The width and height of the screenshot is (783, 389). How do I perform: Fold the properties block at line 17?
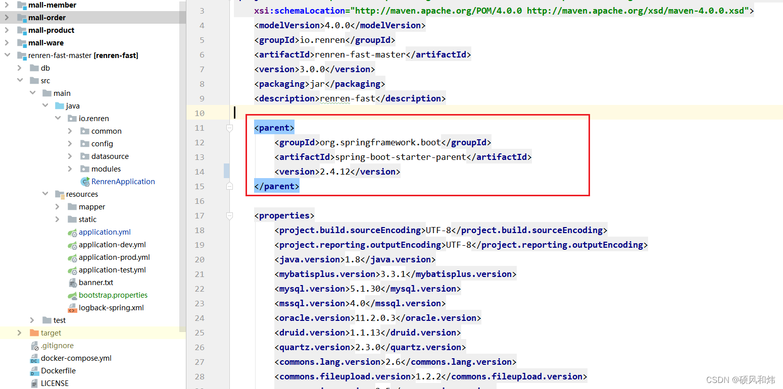click(229, 216)
